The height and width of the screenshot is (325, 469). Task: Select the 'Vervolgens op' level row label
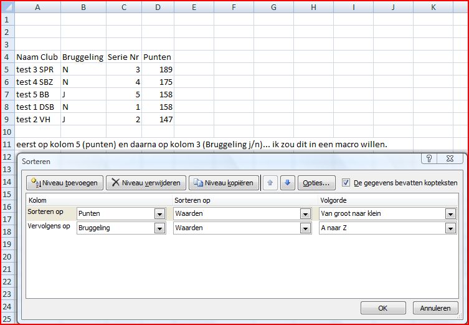click(x=49, y=226)
